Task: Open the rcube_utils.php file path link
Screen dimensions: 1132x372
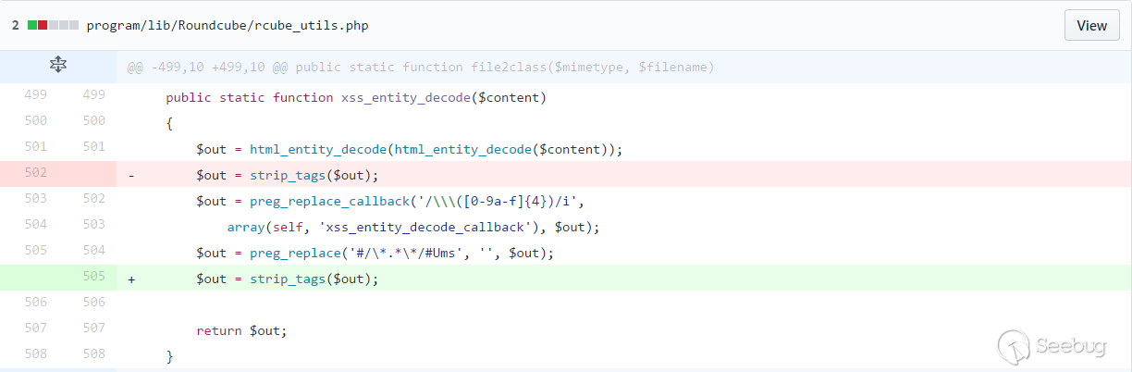Action: (x=228, y=26)
